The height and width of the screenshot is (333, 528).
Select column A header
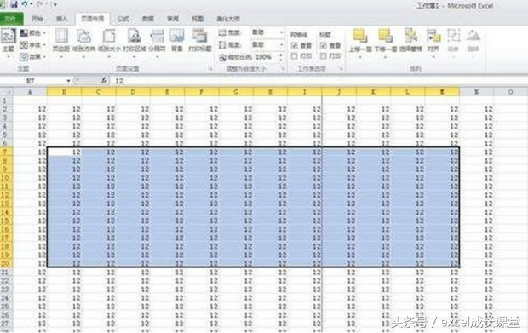[30, 92]
